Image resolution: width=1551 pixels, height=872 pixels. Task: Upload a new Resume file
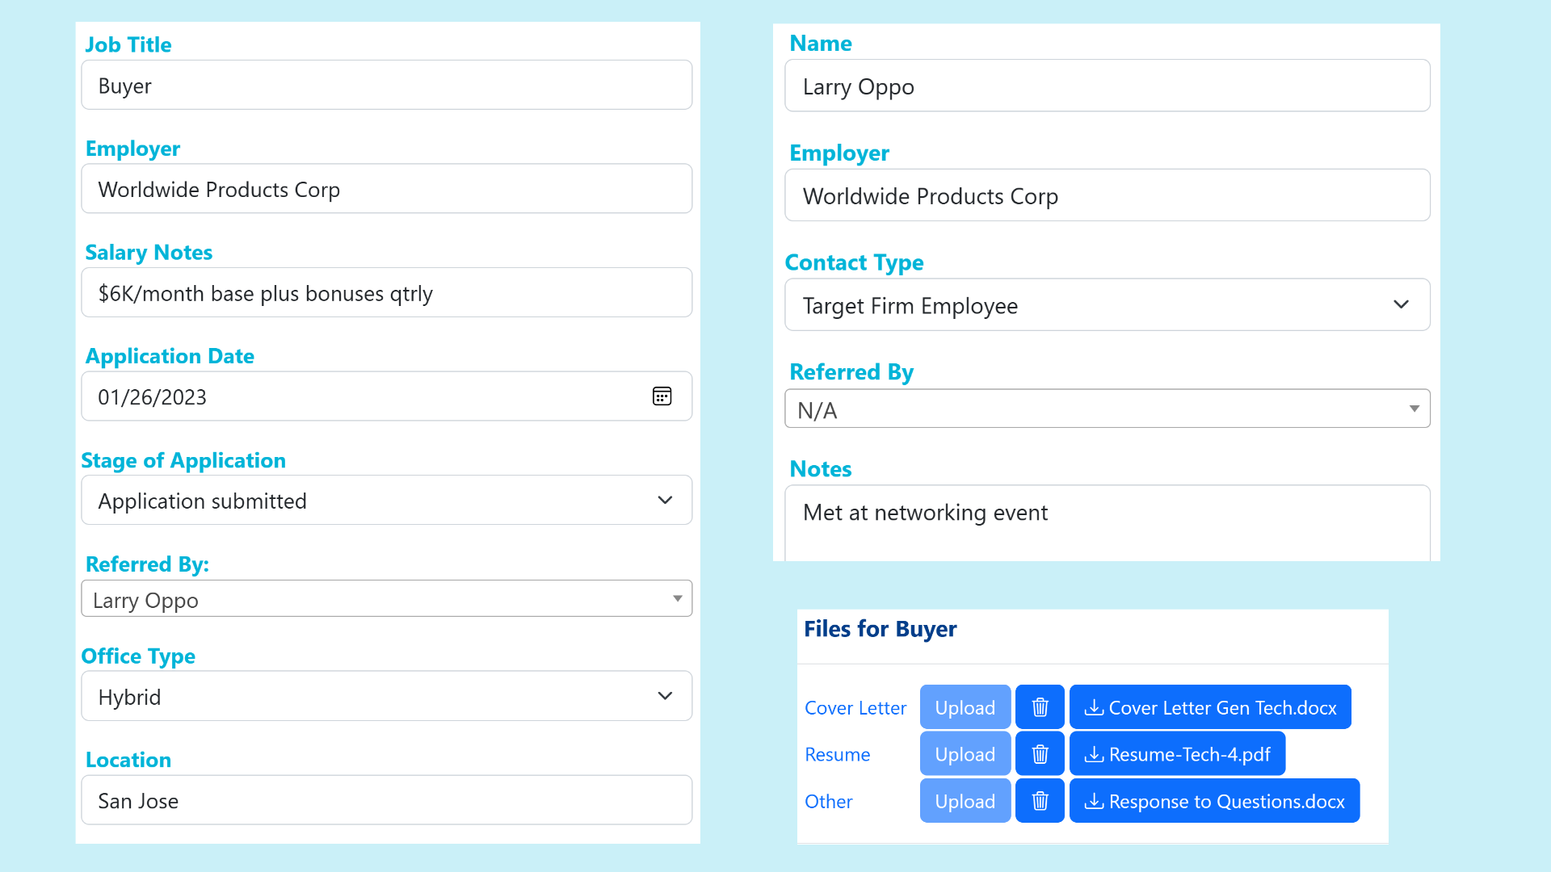point(965,753)
